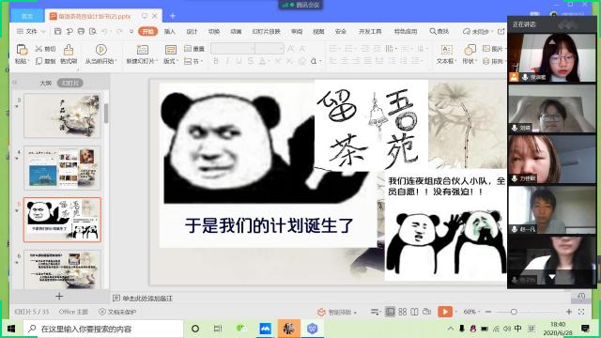The width and height of the screenshot is (601, 338).
Task: Toggle the Slides (幻灯片) pane view
Action: pyautogui.click(x=70, y=83)
